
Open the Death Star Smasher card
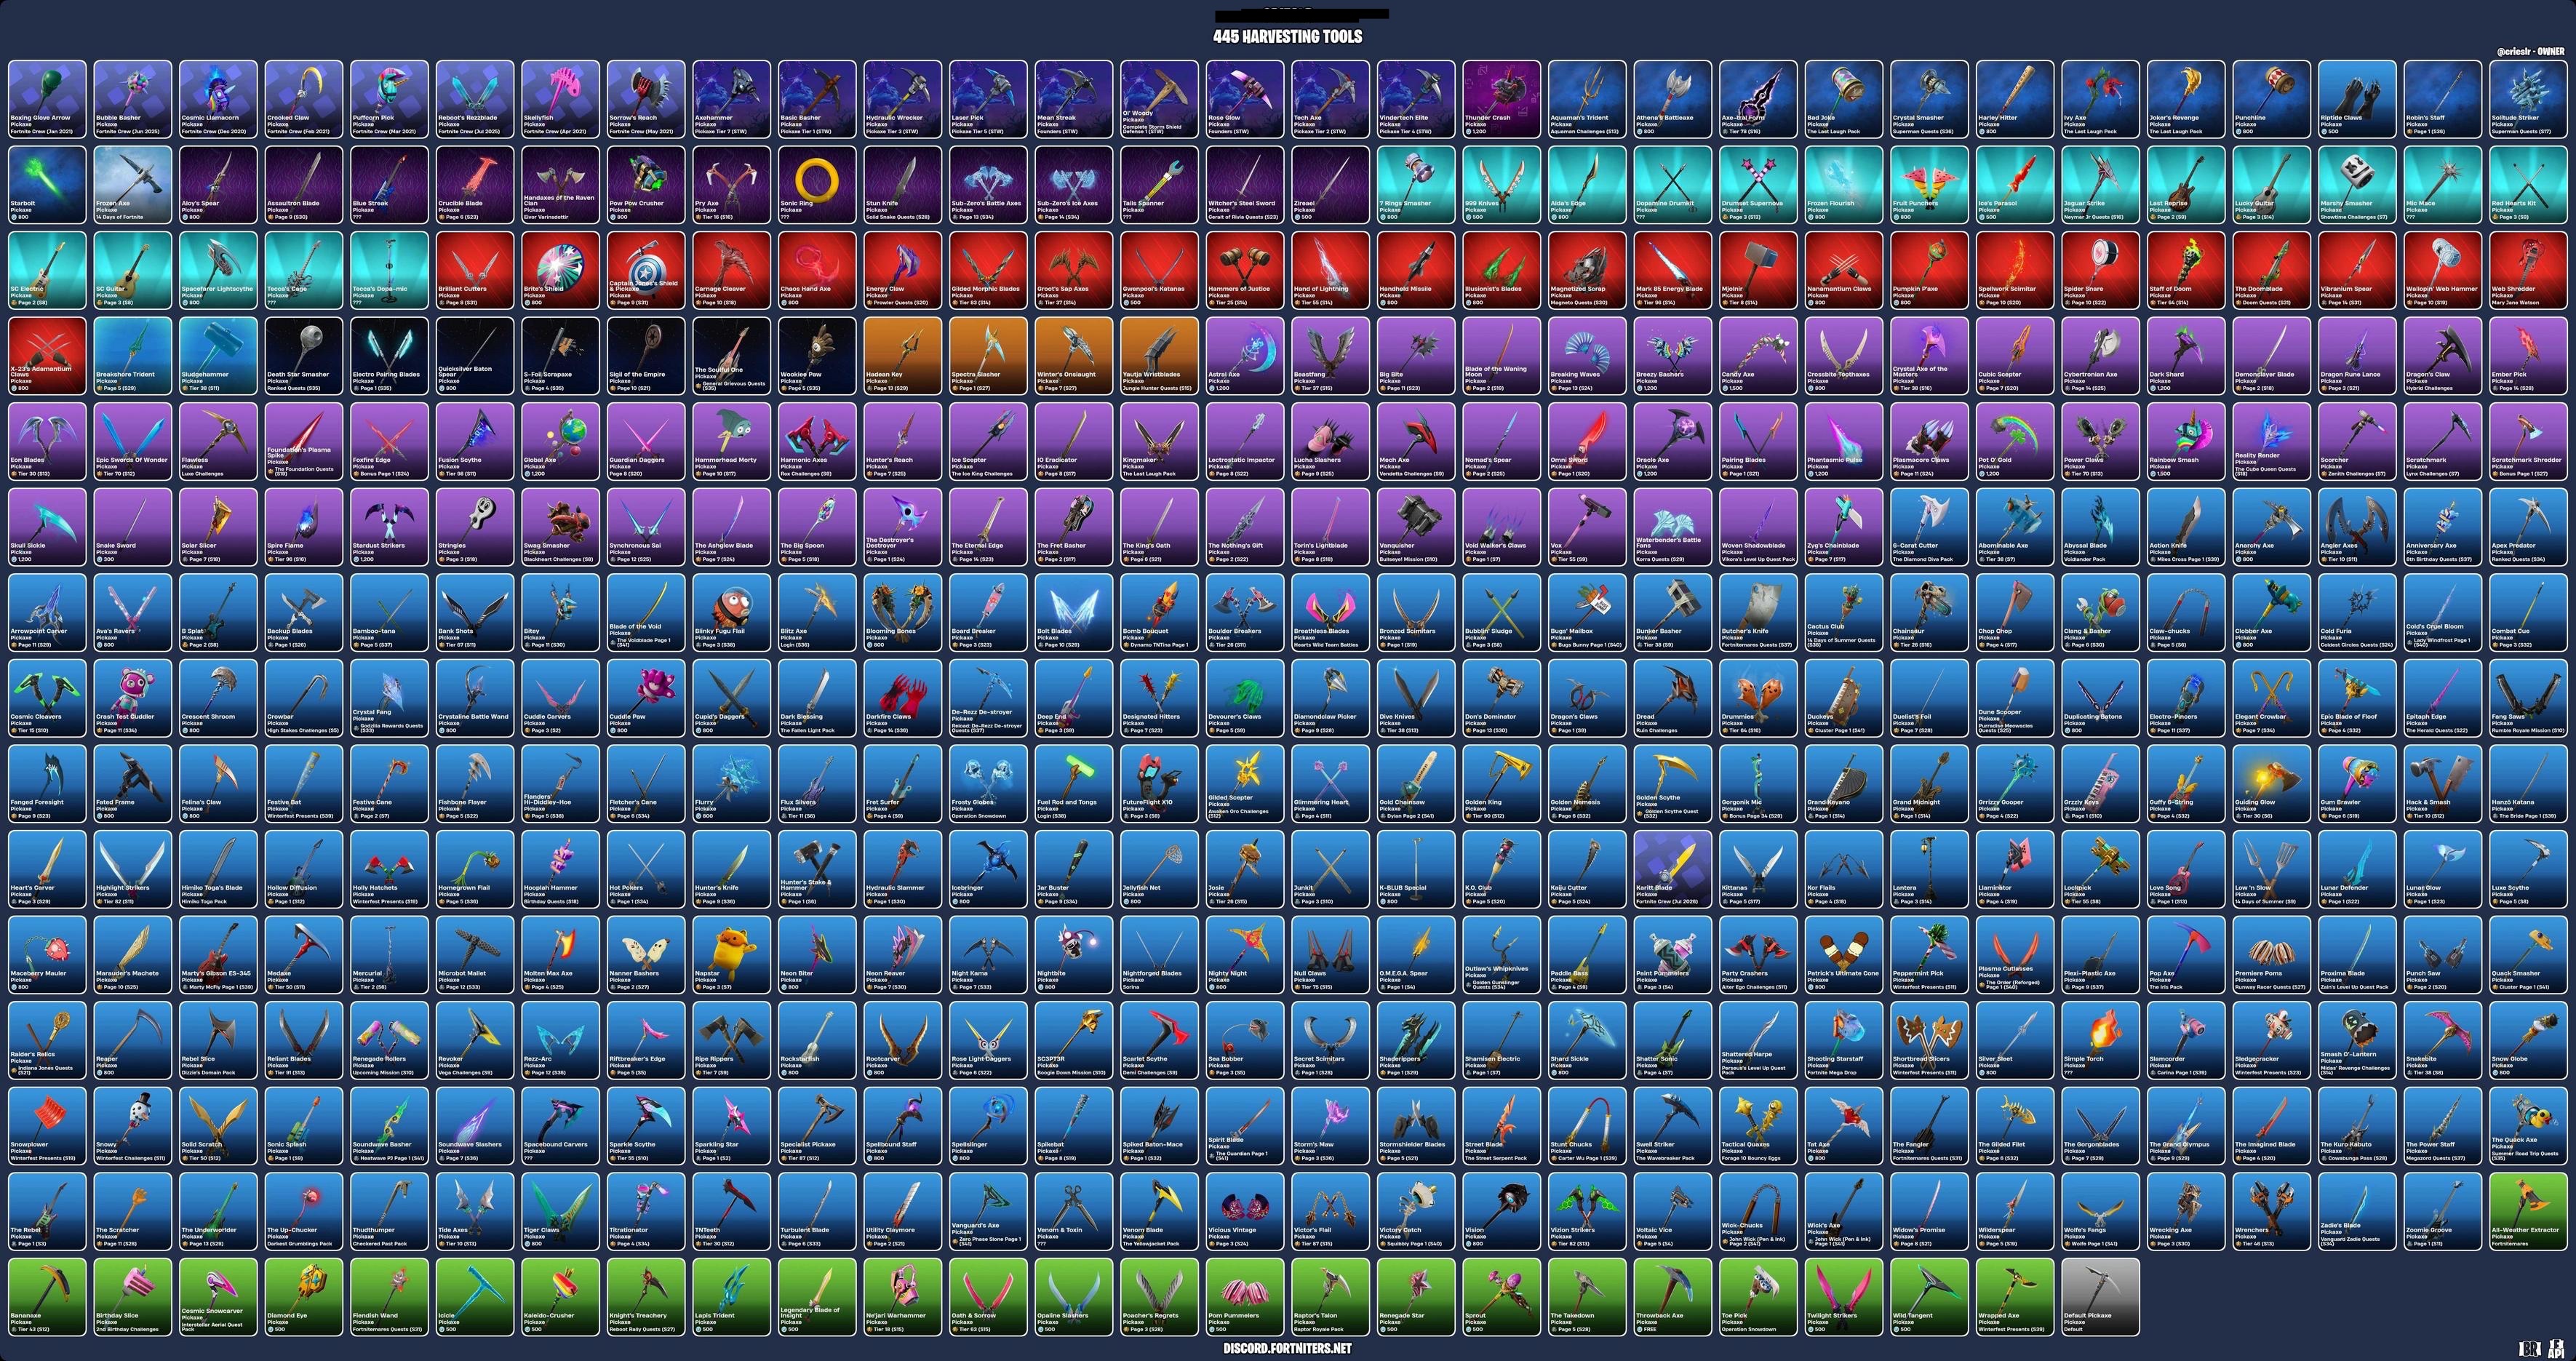[303, 355]
